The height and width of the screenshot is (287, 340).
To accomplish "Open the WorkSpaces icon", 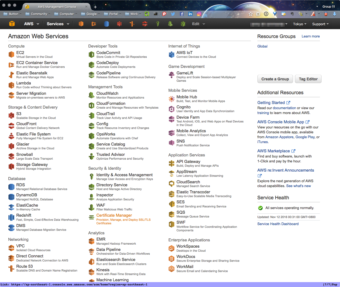I will pyautogui.click(x=171, y=248).
